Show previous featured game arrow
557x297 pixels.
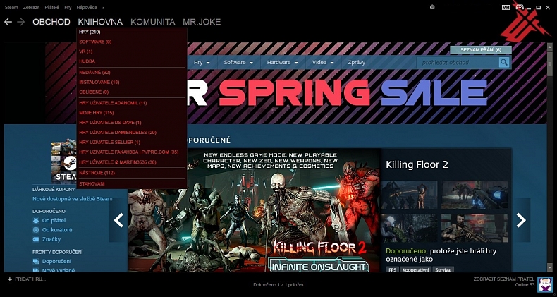click(118, 220)
